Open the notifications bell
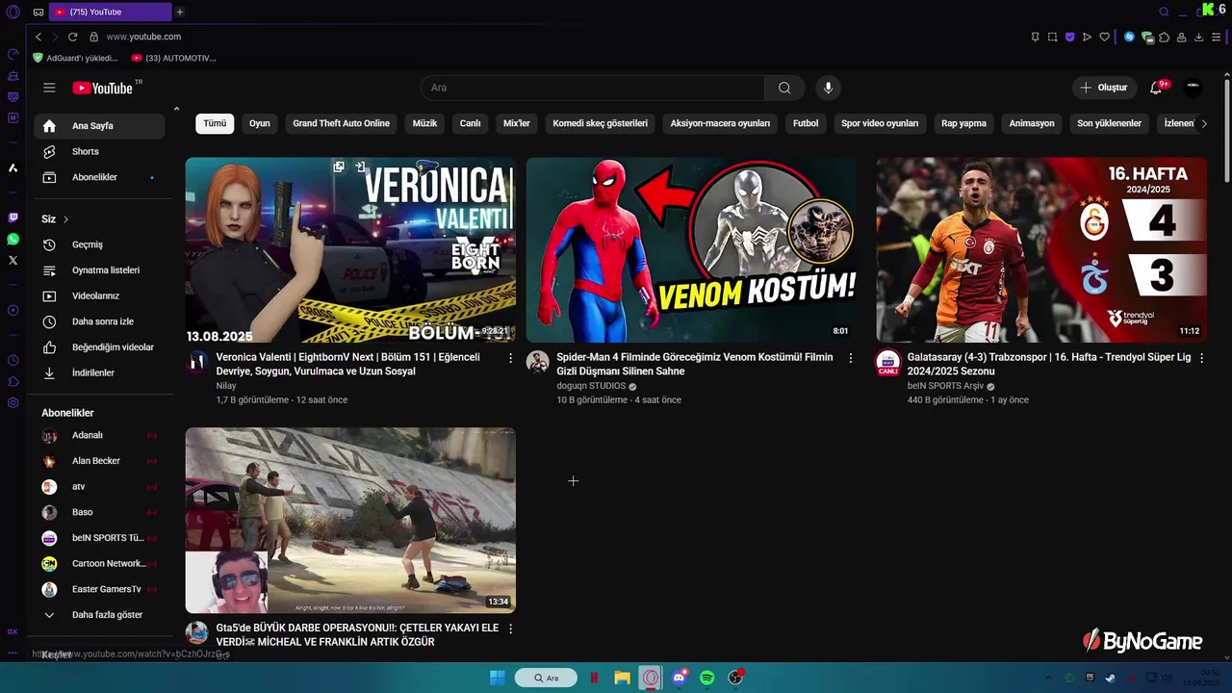Screen dimensions: 1232x693 1156,88
